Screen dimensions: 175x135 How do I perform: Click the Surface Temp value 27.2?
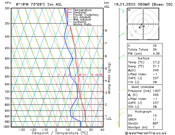pyautogui.click(x=156, y=62)
